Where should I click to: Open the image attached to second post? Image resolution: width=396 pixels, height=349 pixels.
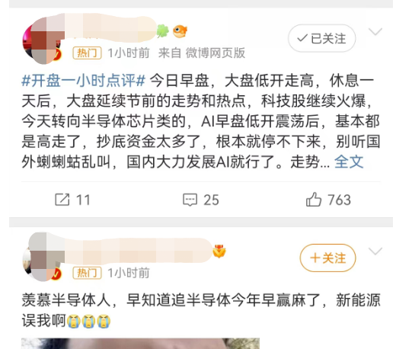point(140,344)
